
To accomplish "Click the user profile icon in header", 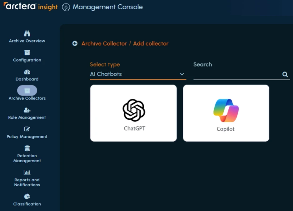I will coord(66,7).
